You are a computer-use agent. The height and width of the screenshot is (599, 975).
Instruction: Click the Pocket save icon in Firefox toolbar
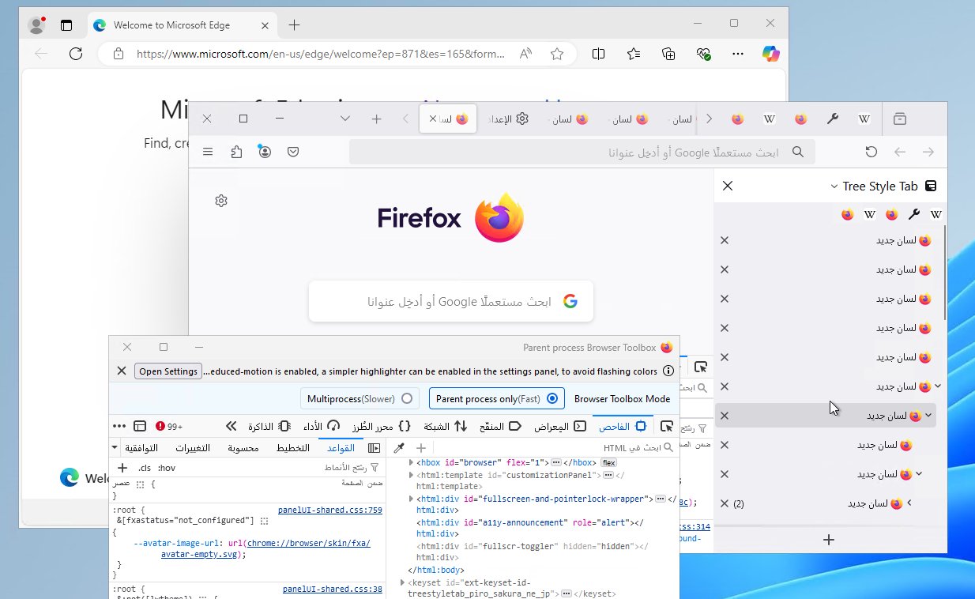(x=293, y=152)
